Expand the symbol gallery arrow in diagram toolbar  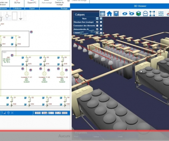pyautogui.click(x=25, y=16)
